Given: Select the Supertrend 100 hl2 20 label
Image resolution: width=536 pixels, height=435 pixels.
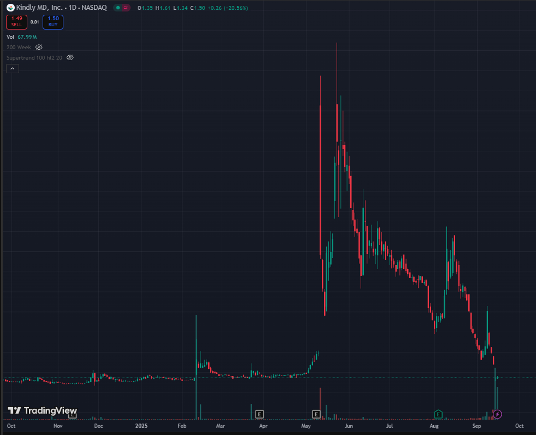Looking at the screenshot, I should (x=34, y=57).
